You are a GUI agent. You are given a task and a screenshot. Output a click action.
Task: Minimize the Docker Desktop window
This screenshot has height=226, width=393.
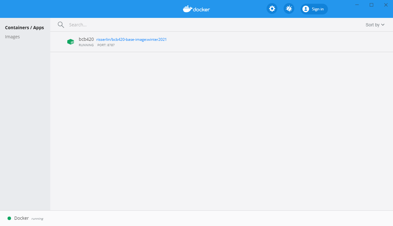coord(357,5)
